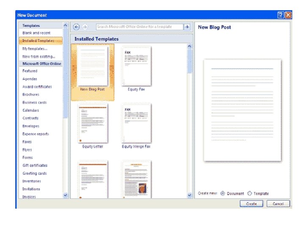Click the Create button
Image resolution: width=305 pixels, height=229 pixels.
tap(251, 204)
